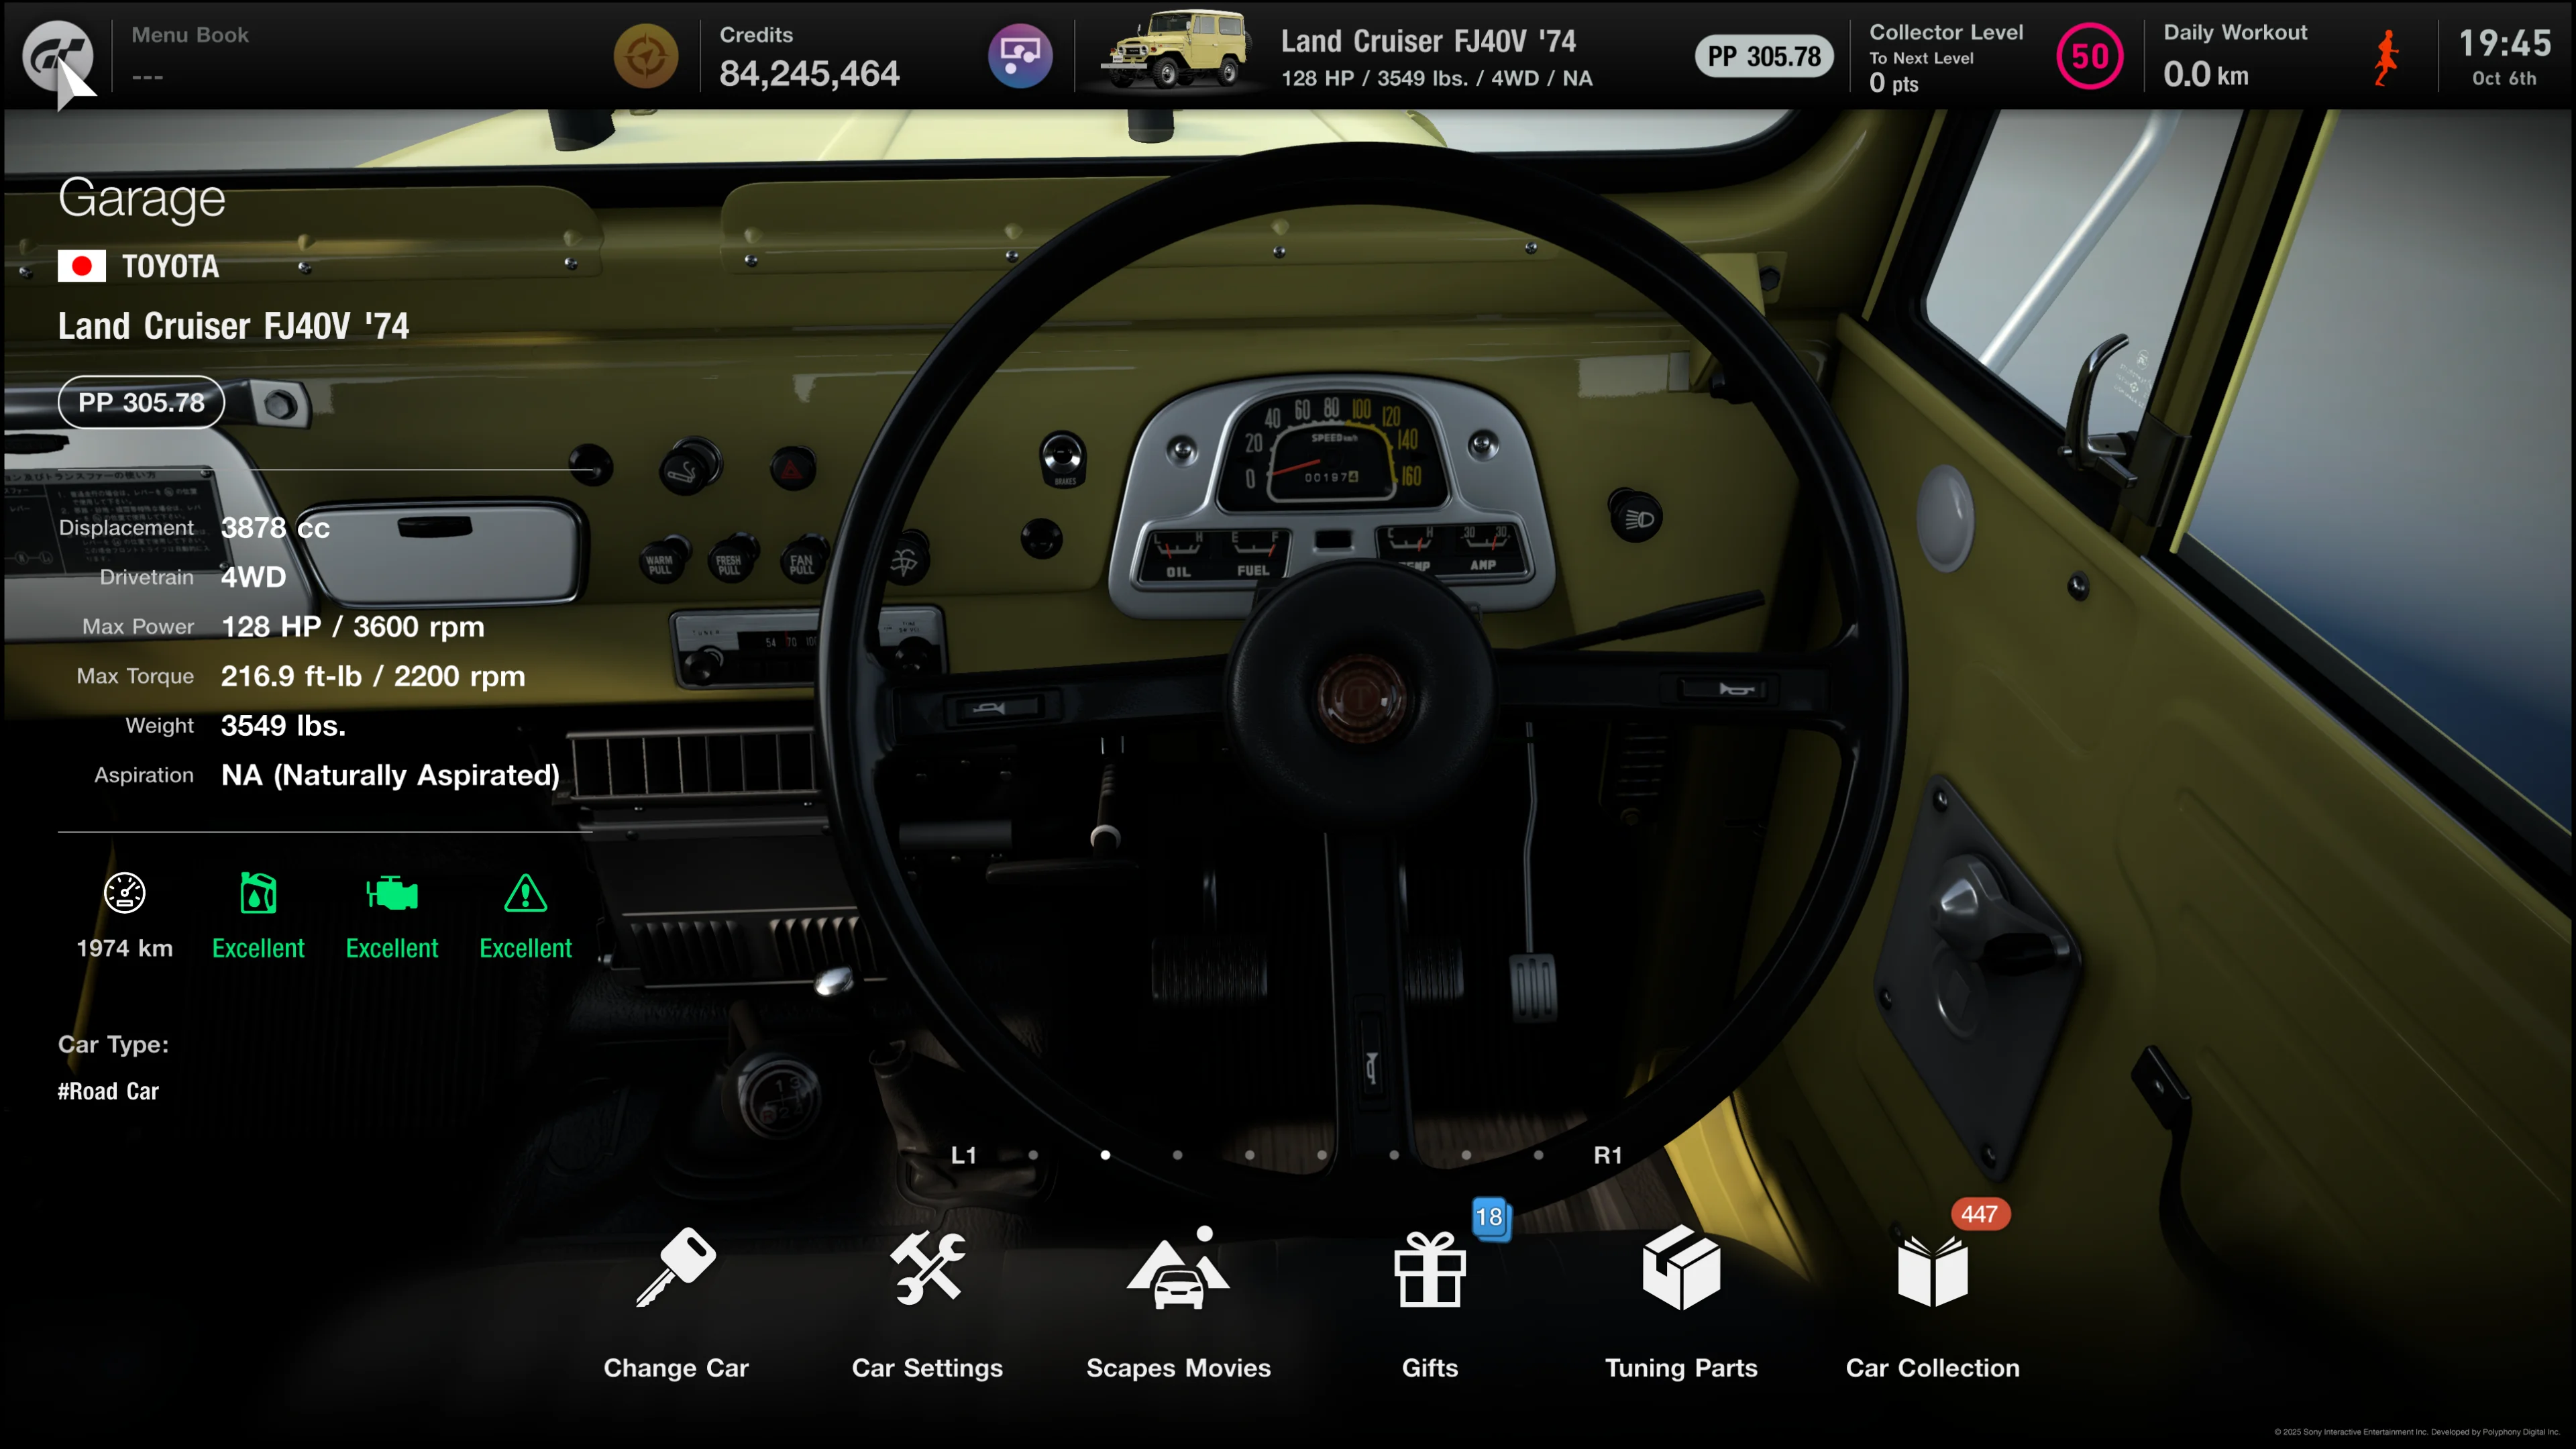Go to previous view with L1
Image resolution: width=2576 pixels, height=1449 pixels.
(x=963, y=1155)
